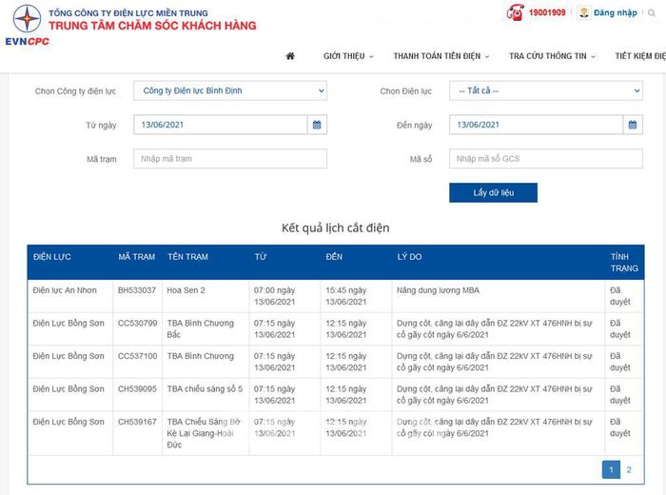Click the red hotline phone icon
666x495 pixels.
515,12
